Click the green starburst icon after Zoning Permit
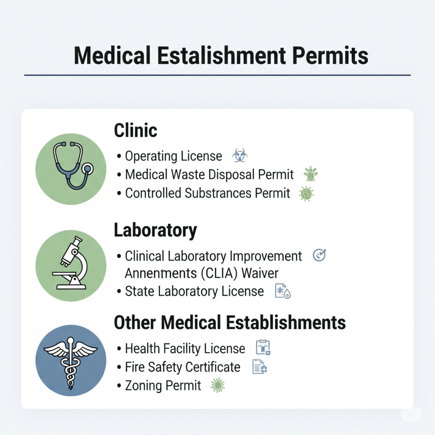The image size is (435, 435). (217, 385)
